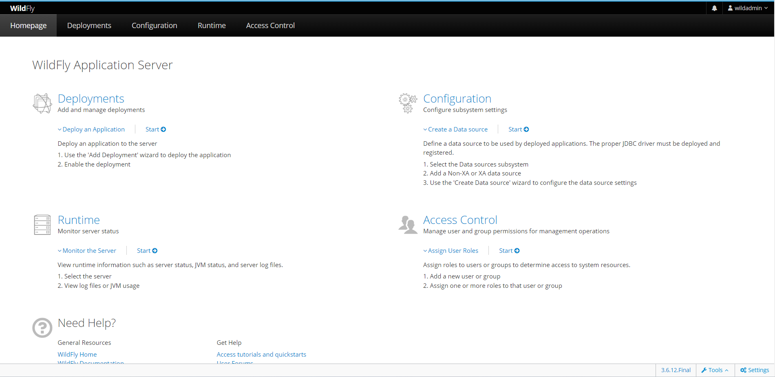The height and width of the screenshot is (377, 775).
Task: Click 'Assign one or more roles' step text
Action: [496, 286]
